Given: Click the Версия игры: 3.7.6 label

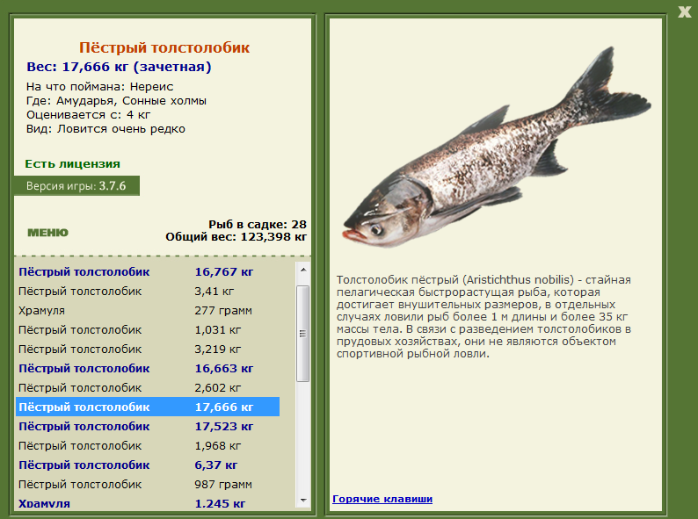Looking at the screenshot, I should (x=76, y=186).
